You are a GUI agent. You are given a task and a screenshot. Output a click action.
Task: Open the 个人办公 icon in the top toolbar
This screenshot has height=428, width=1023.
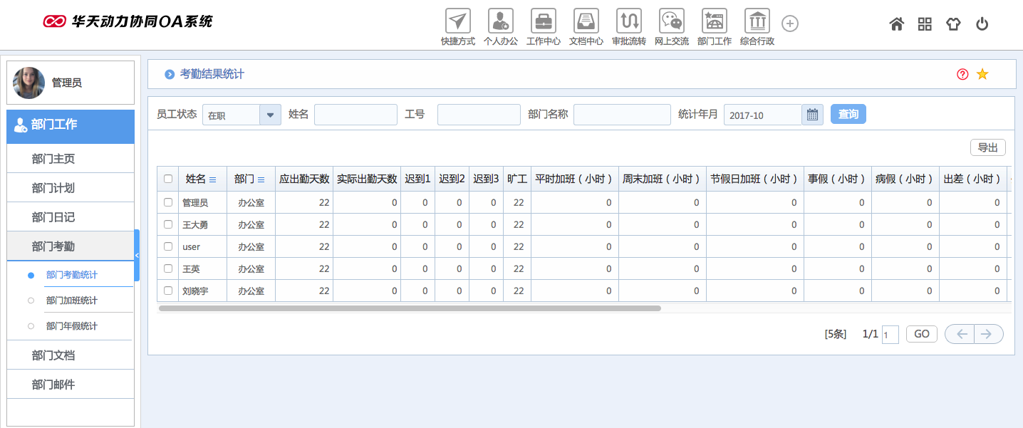point(500,21)
